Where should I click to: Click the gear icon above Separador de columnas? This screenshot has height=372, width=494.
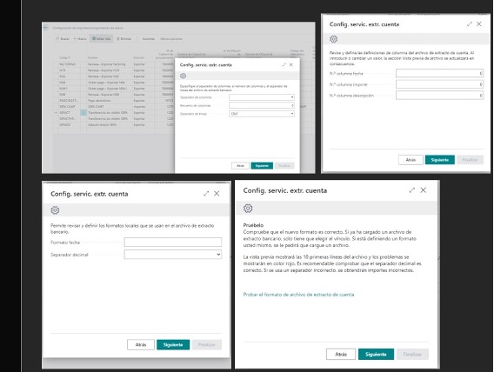[183, 76]
